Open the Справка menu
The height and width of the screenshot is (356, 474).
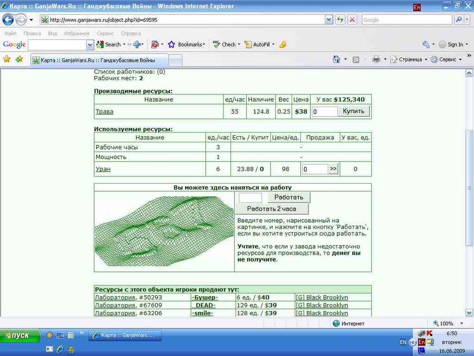(131, 33)
